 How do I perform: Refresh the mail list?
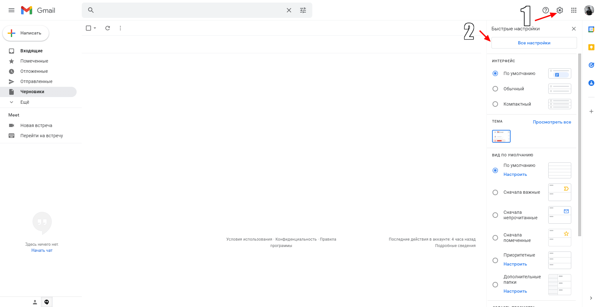(x=108, y=28)
